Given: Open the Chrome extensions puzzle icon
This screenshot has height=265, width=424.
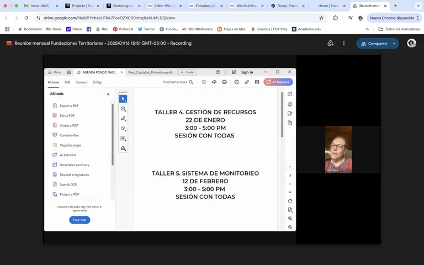Looking at the screenshot, I should tap(335, 18).
